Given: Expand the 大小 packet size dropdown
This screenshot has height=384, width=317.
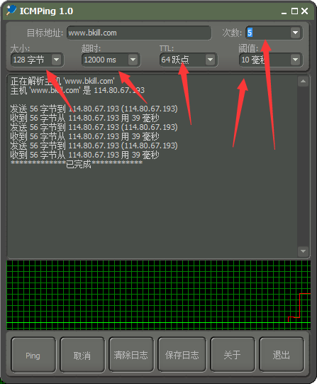Looking at the screenshot, I should click(x=56, y=60).
